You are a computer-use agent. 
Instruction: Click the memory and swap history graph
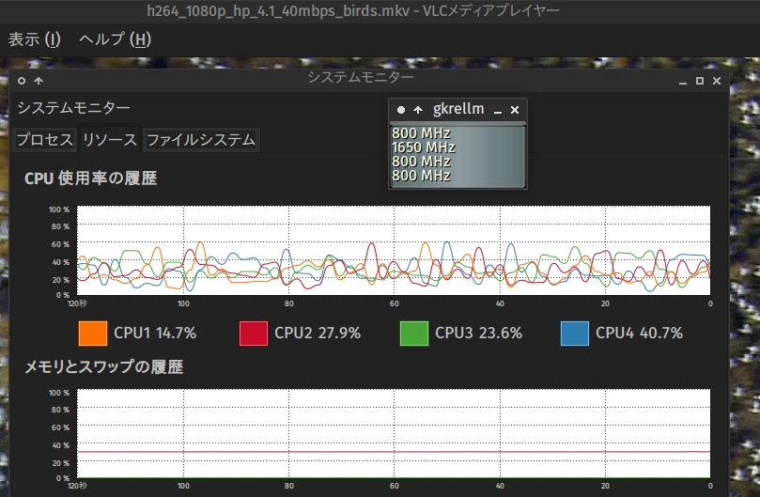pos(394,433)
